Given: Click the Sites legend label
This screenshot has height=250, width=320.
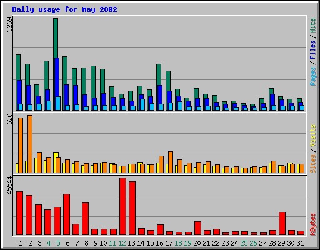Looking at the screenshot, I should tap(312, 164).
